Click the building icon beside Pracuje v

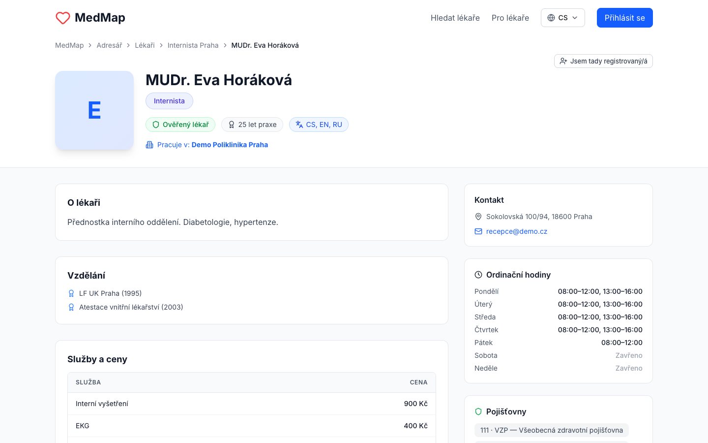click(x=149, y=145)
